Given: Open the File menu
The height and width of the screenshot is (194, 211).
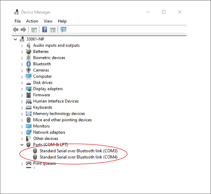Looking at the screenshot, I should 17,21.
